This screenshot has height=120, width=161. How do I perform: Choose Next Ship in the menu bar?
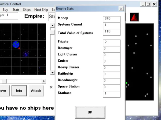[x=41, y=10]
